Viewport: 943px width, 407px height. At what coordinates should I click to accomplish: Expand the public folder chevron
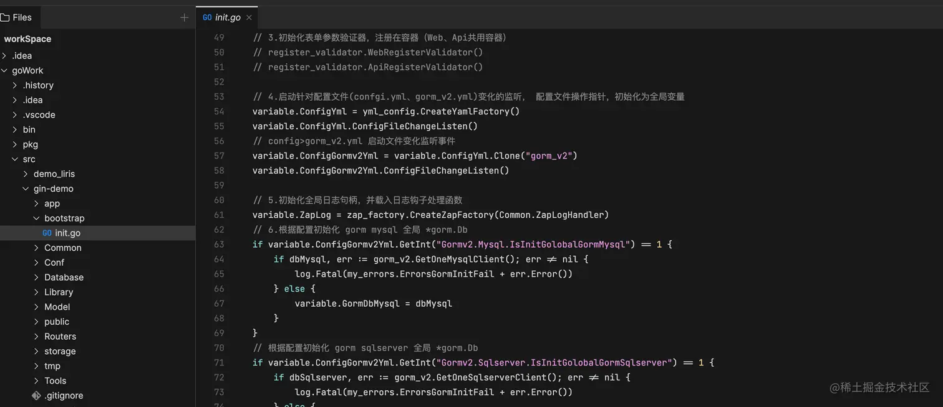[x=36, y=322]
